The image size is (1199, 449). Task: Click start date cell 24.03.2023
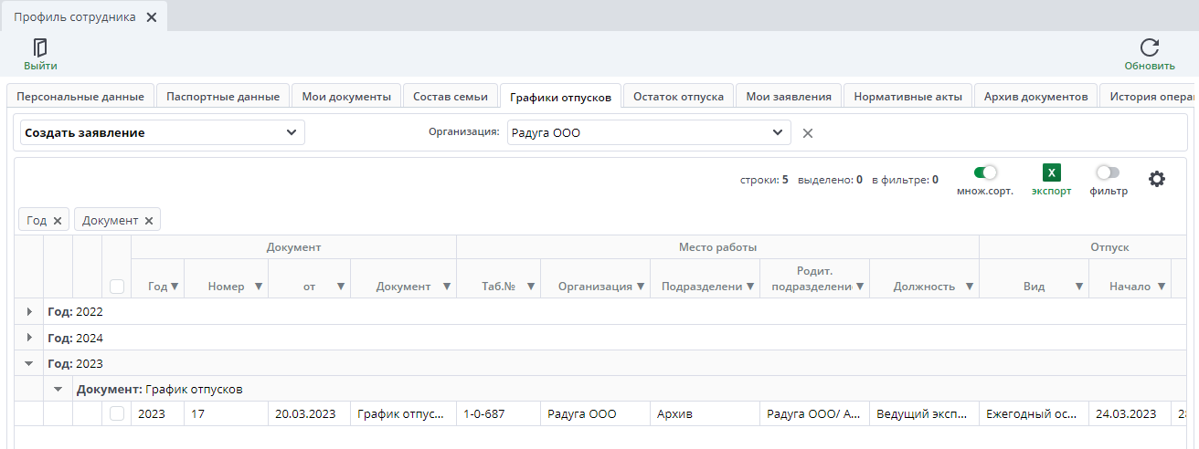(x=1130, y=413)
